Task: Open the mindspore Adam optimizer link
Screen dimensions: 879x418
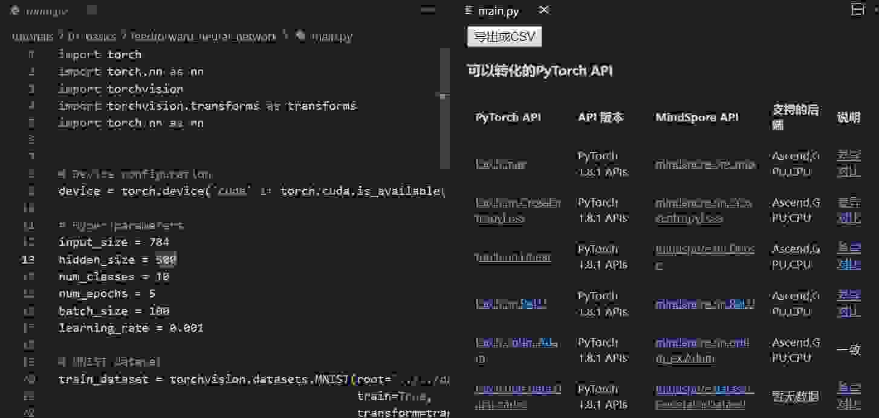Action: [x=702, y=350]
